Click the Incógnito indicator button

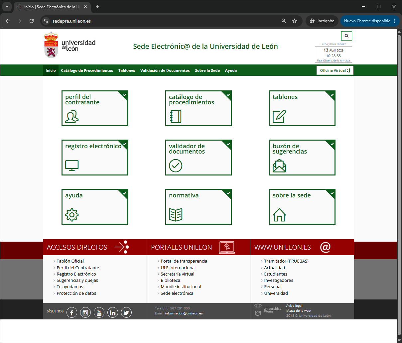(x=322, y=21)
